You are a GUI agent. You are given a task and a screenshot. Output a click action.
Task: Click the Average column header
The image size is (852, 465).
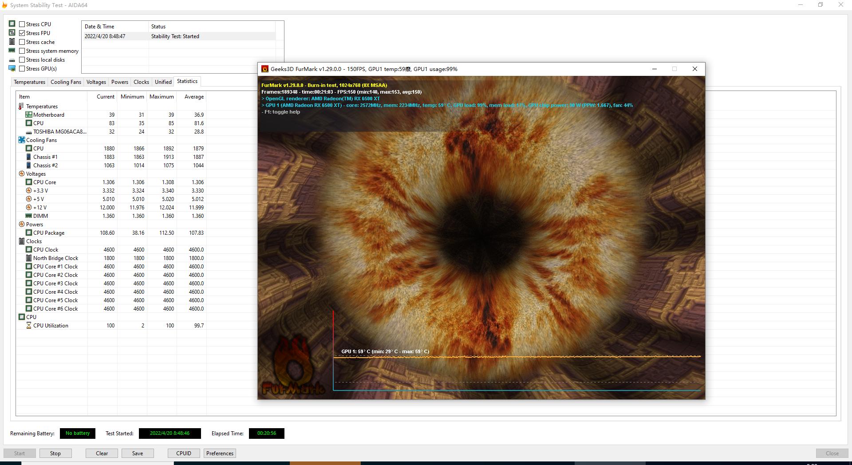(x=194, y=97)
